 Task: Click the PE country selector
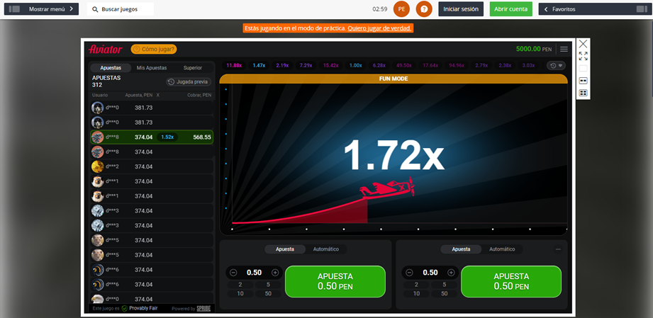pyautogui.click(x=401, y=8)
